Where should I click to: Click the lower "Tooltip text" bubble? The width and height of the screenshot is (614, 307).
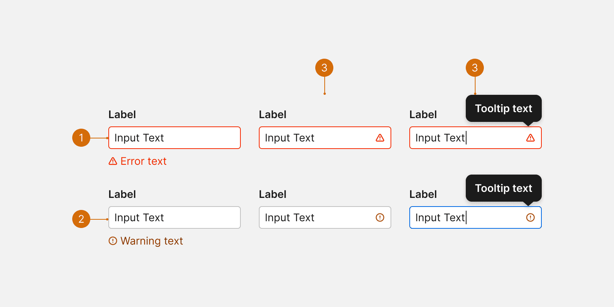coord(503,188)
